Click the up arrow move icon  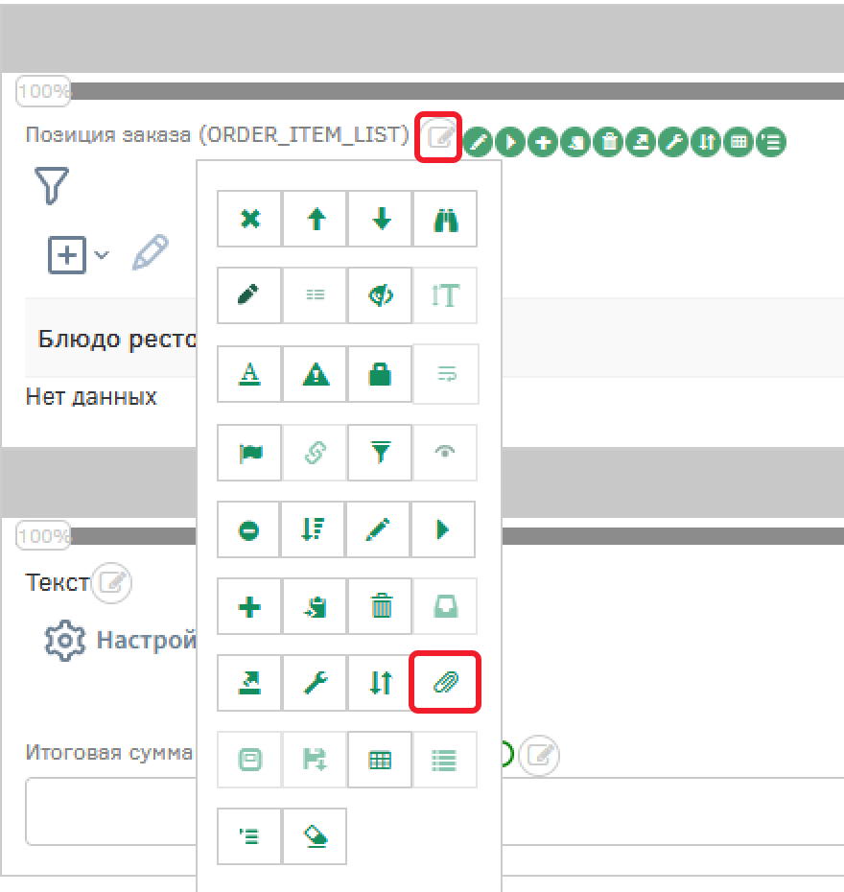click(x=316, y=220)
